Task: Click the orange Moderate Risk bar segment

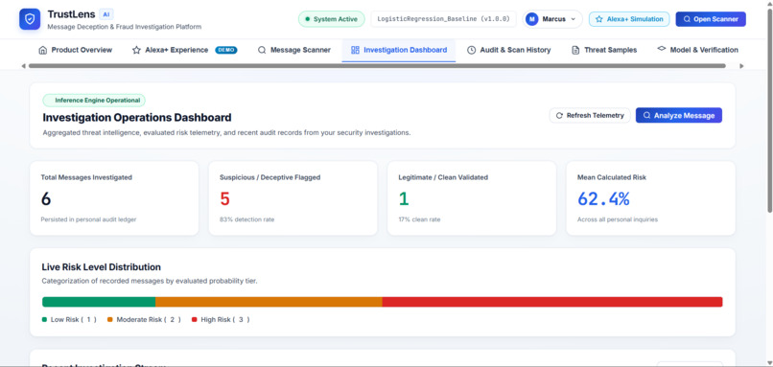Action: point(269,302)
